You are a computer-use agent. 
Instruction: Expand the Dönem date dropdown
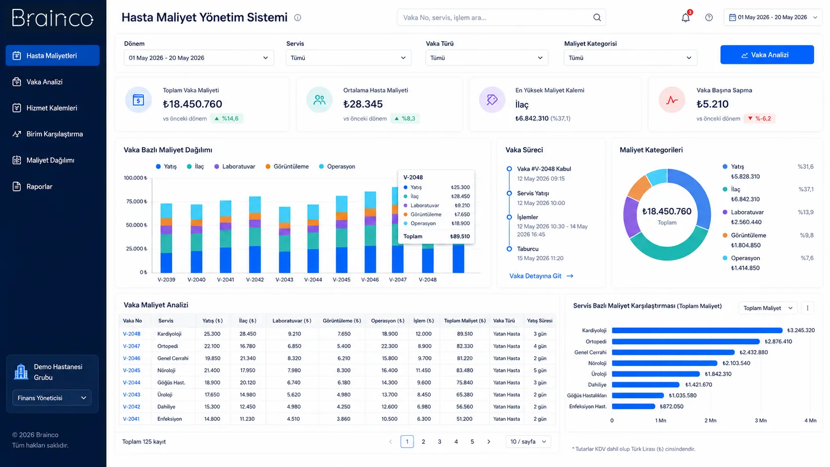point(199,58)
